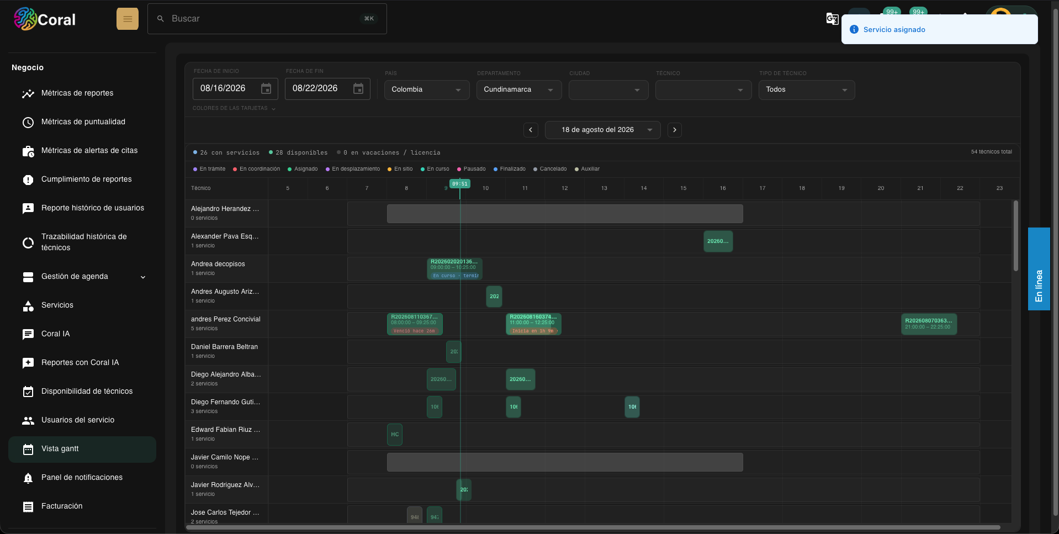
Task: Open Daniel Barrera Beltran's service card
Action: (x=453, y=352)
